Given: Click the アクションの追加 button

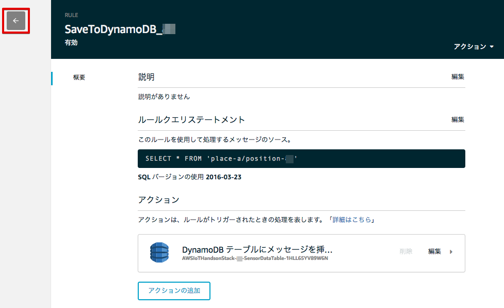Looking at the screenshot, I should 174,290.
